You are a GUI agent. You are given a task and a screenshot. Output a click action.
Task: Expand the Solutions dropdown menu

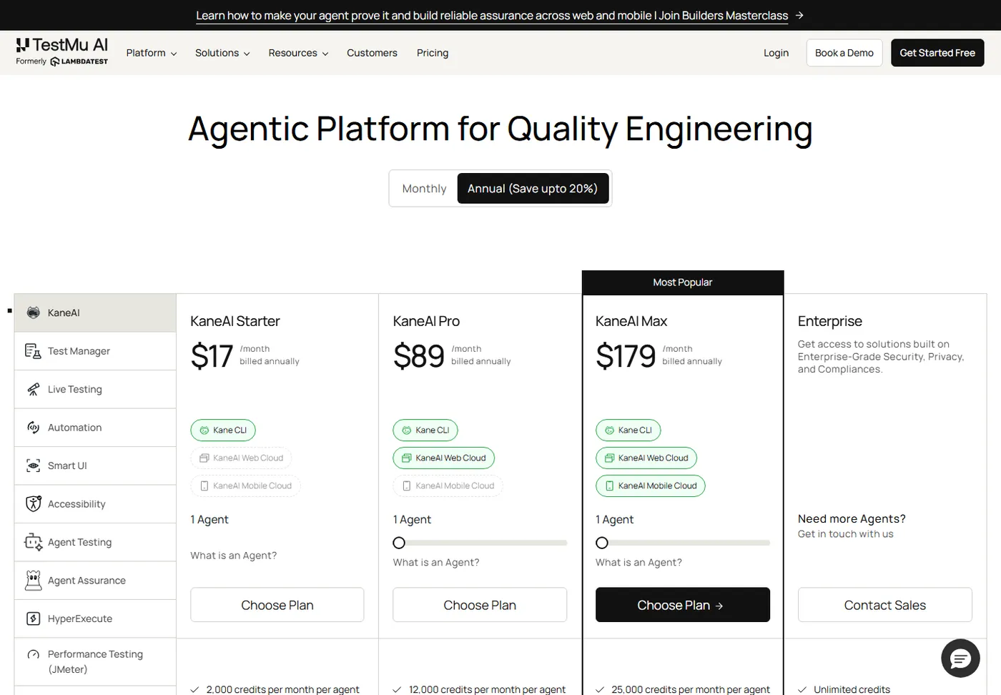222,53
